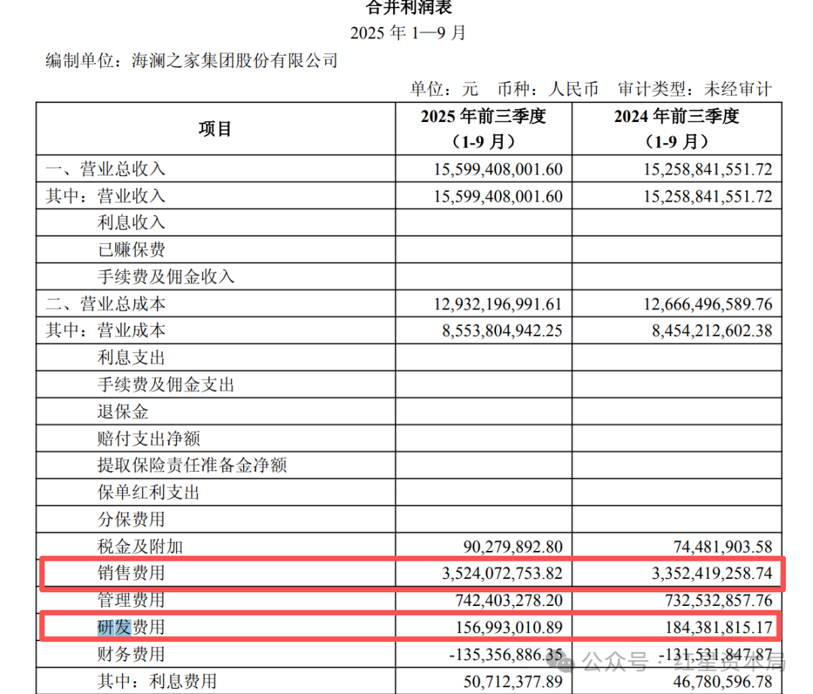Click the 财务费用 row label
This screenshot has height=694, width=813.
pos(131,654)
